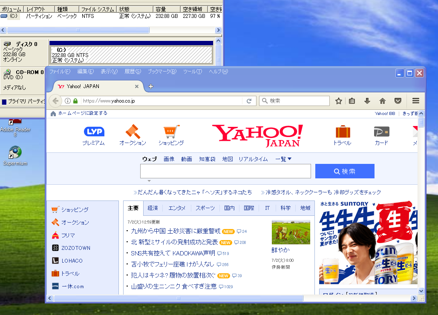Open the downloads arrow icon

[x=367, y=101]
